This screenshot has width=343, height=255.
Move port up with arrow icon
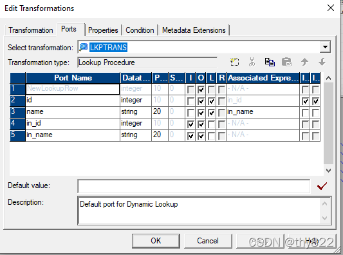(x=304, y=62)
